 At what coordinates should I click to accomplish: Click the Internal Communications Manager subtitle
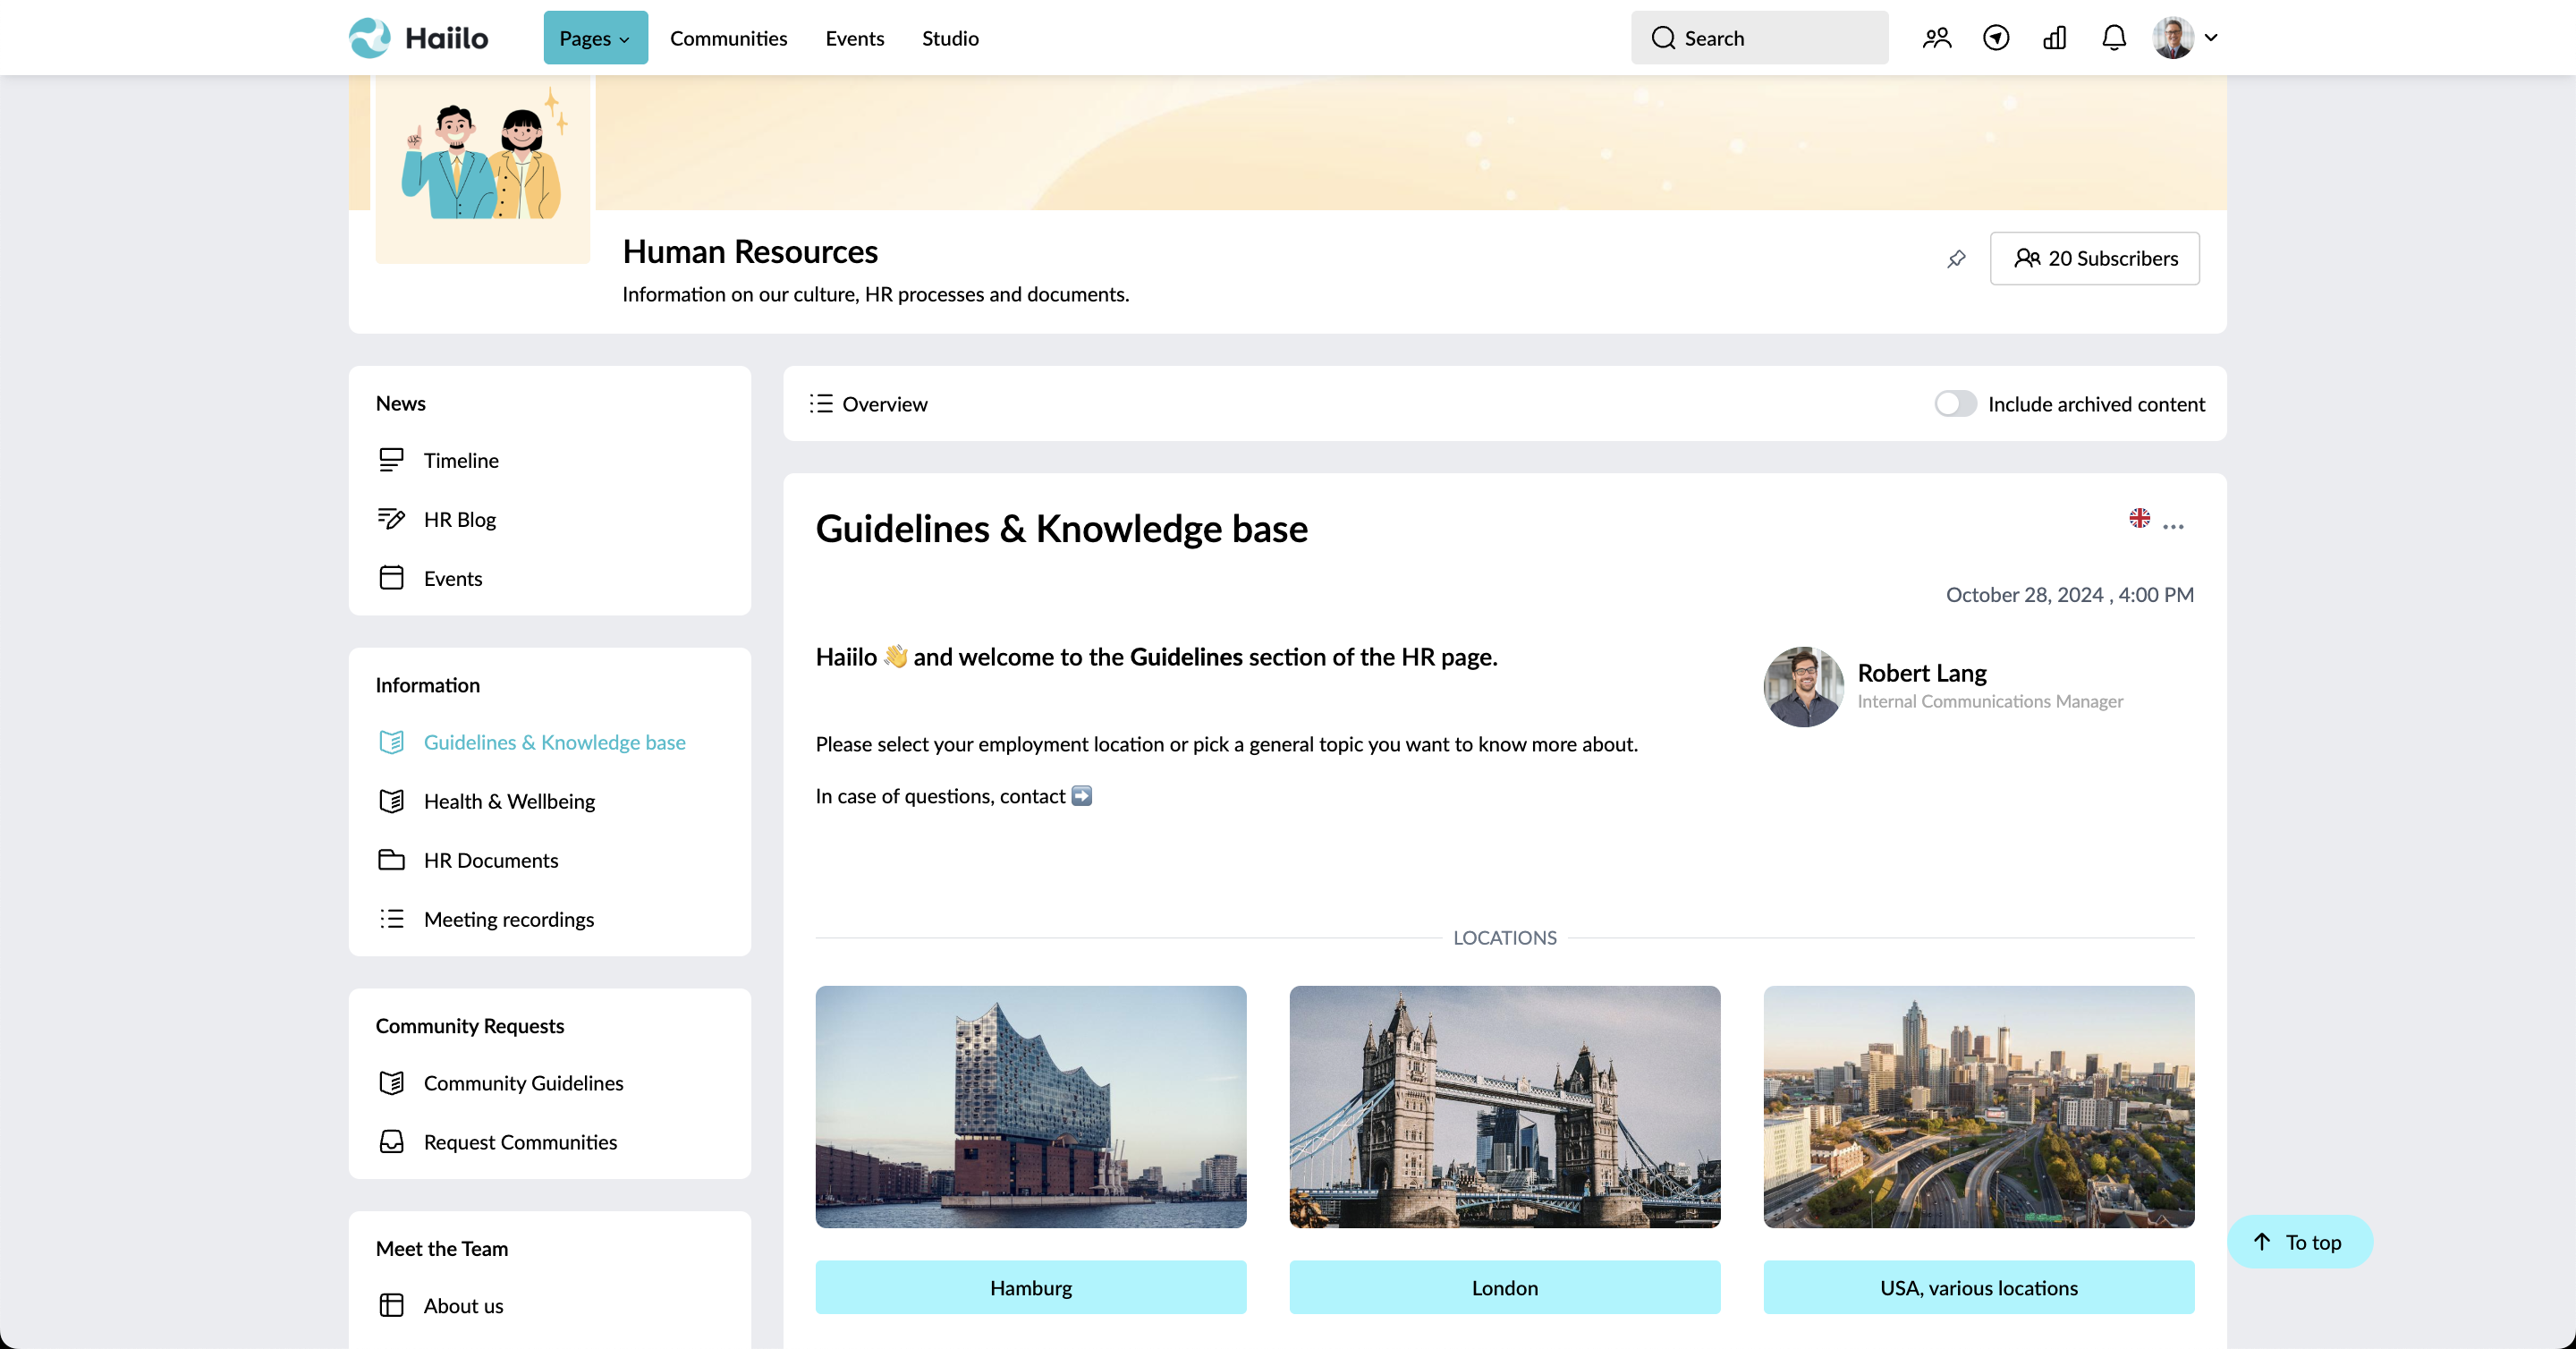point(1990,702)
